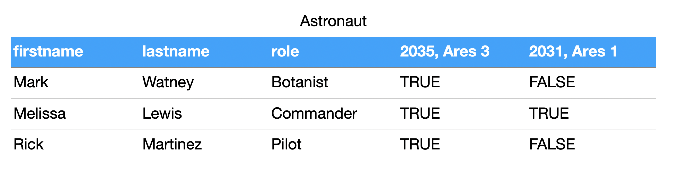Click the 2035, Ares 3 header

[x=462, y=52]
